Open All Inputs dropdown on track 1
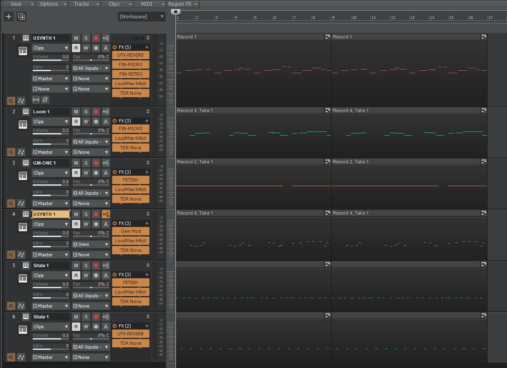Viewport: 507px width, 368px height. pos(91,68)
